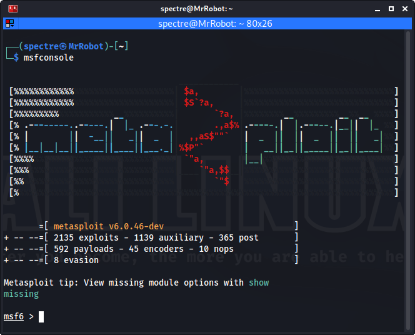This screenshot has height=335, width=415.
Task: Click the '365 post' text
Action: pyautogui.click(x=239, y=237)
